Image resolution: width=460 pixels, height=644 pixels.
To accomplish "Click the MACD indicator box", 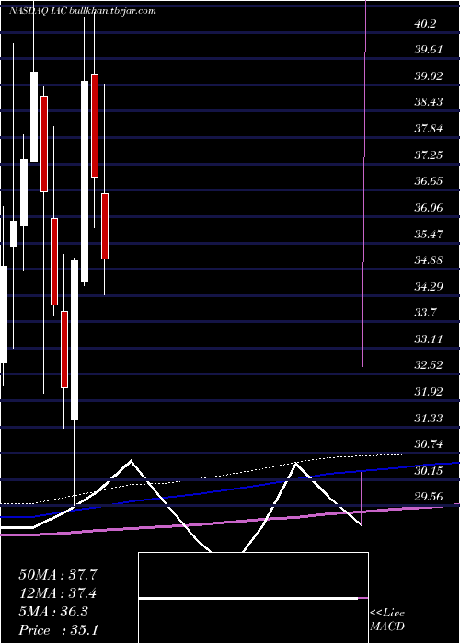I will point(253,598).
